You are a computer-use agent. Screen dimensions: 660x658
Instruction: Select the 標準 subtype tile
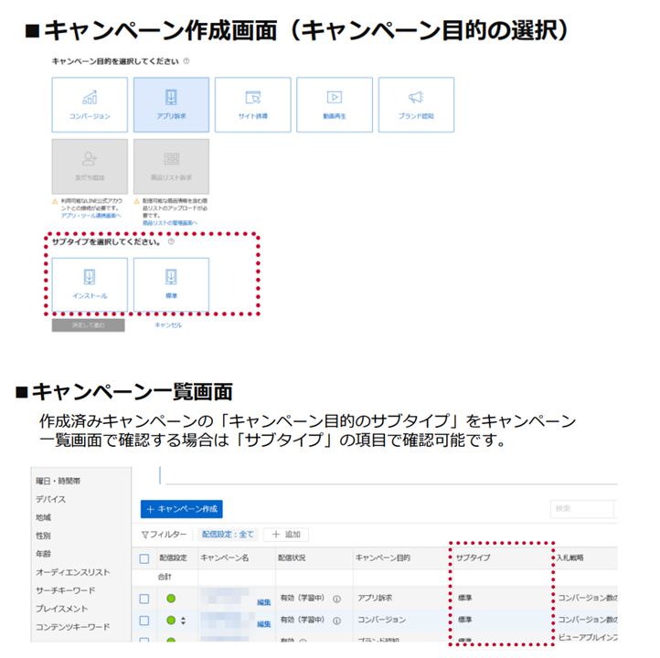(x=171, y=284)
